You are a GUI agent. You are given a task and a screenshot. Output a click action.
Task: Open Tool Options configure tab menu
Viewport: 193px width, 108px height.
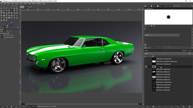click(18, 27)
